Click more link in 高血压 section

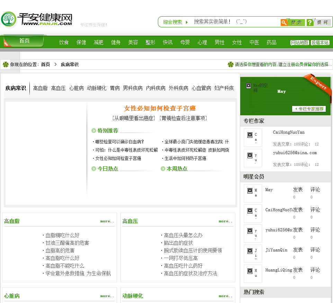(225, 221)
